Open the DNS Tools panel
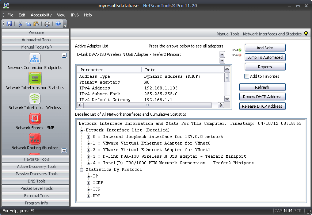 pos(35,181)
